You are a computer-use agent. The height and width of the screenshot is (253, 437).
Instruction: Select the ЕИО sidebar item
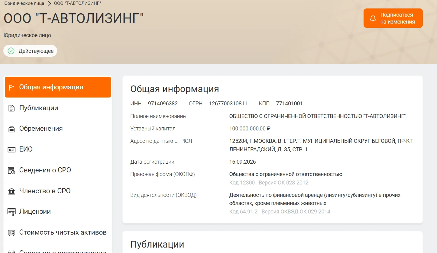click(x=58, y=149)
